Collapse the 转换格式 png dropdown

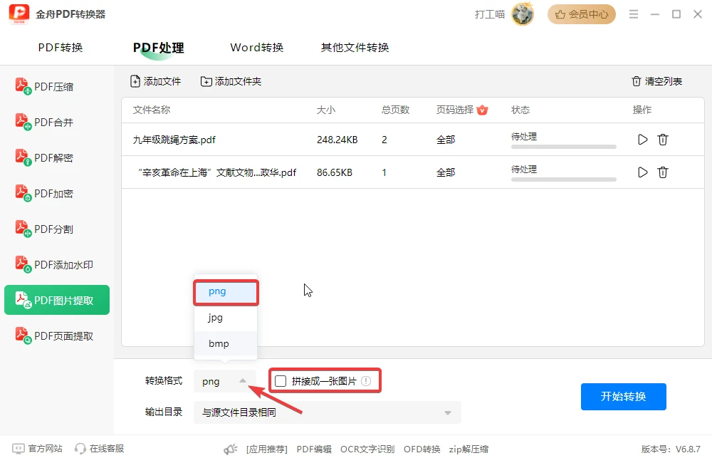point(225,381)
